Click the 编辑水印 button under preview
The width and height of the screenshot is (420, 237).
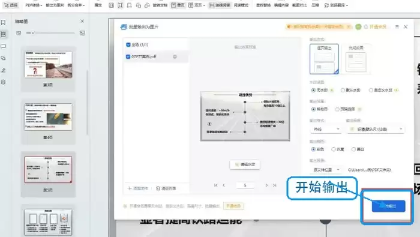click(245, 164)
